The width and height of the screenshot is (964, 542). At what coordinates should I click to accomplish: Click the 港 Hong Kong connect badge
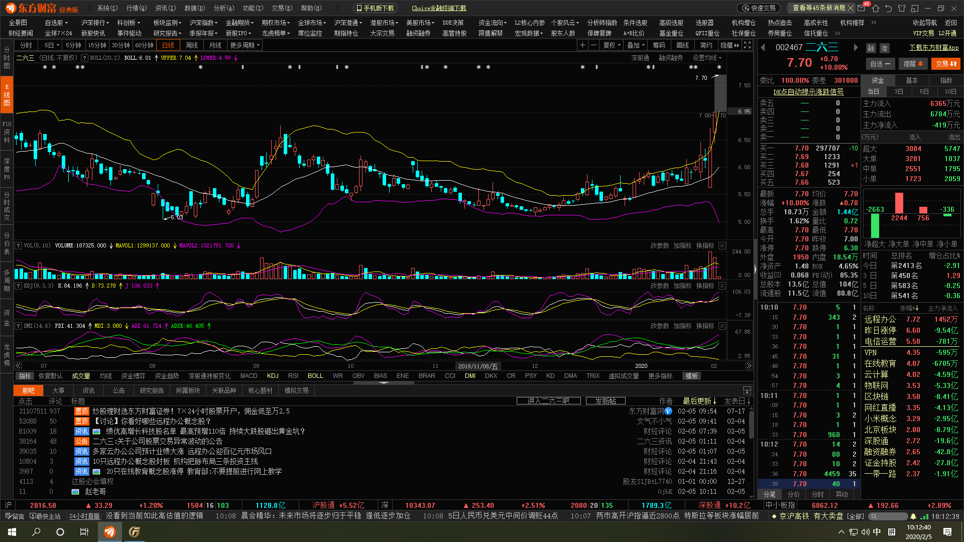click(884, 48)
